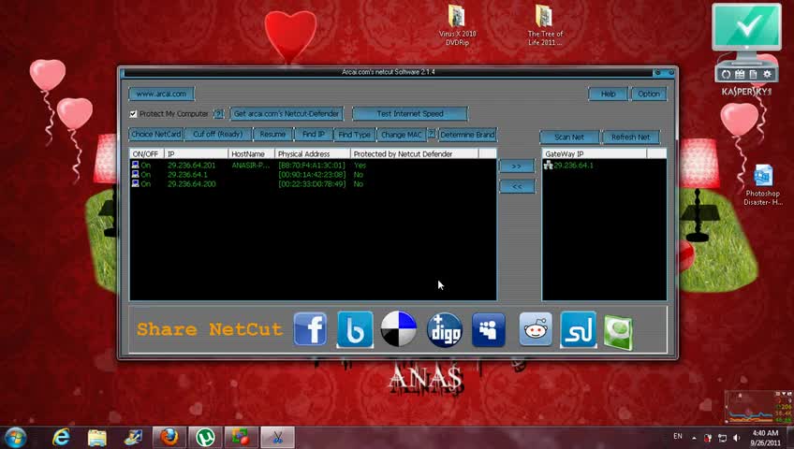Click Kaspersky gadget update arrows icon

coord(727,74)
